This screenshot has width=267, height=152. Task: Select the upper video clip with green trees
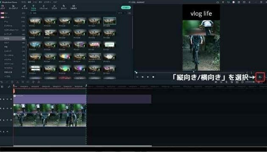pos(50,108)
